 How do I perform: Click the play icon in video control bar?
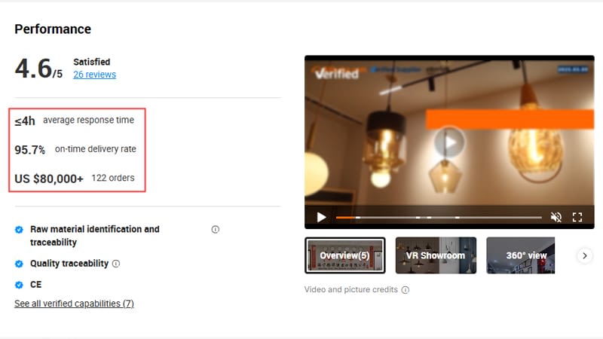[x=322, y=217]
